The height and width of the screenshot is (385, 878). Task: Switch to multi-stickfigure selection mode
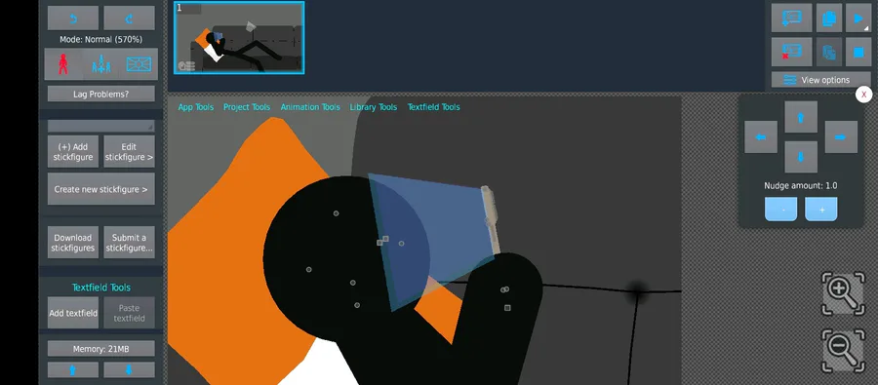(100, 64)
